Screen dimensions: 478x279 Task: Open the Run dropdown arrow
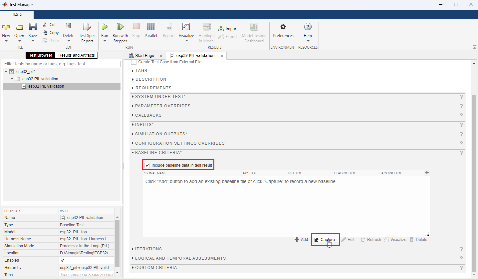pyautogui.click(x=105, y=41)
